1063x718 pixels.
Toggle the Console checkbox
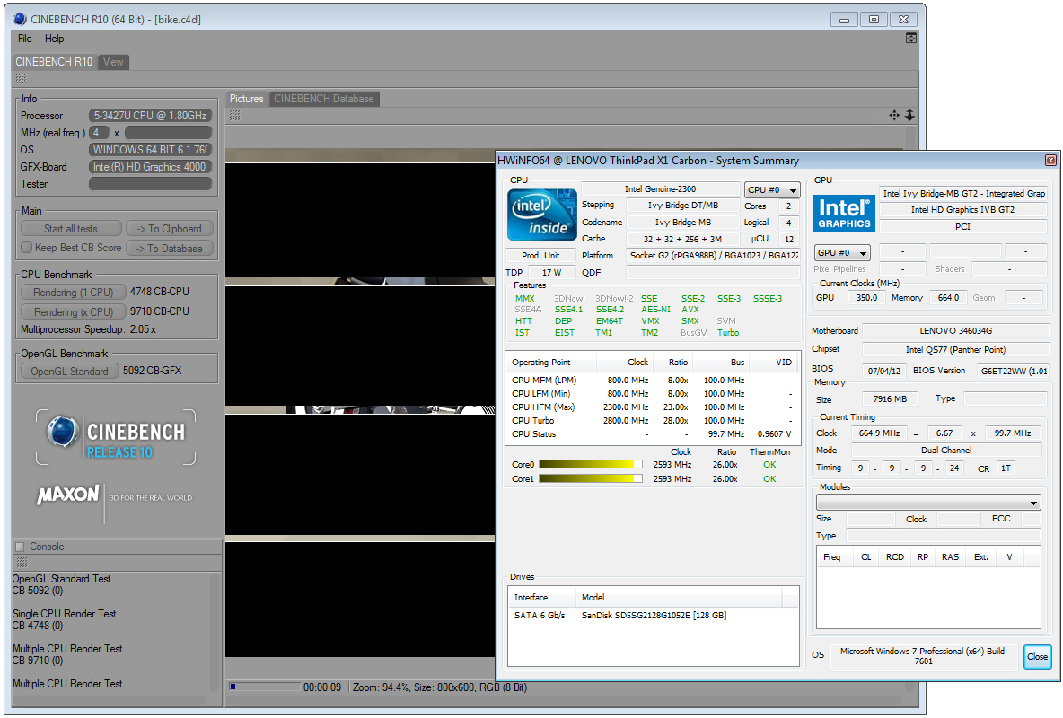click(x=20, y=547)
